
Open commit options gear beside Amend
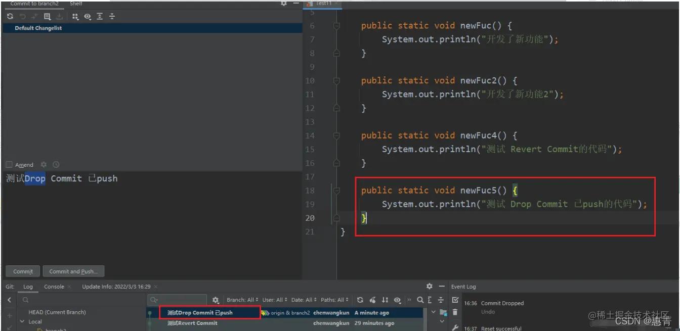(x=44, y=164)
